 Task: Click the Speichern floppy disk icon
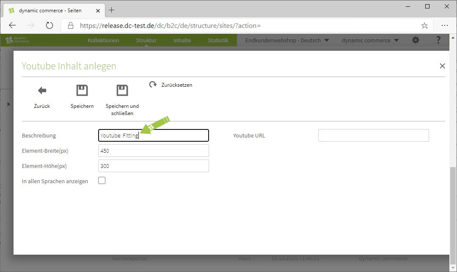(82, 90)
